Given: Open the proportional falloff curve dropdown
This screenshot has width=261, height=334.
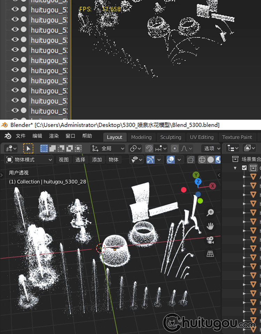Looking at the screenshot, I should [x=187, y=149].
